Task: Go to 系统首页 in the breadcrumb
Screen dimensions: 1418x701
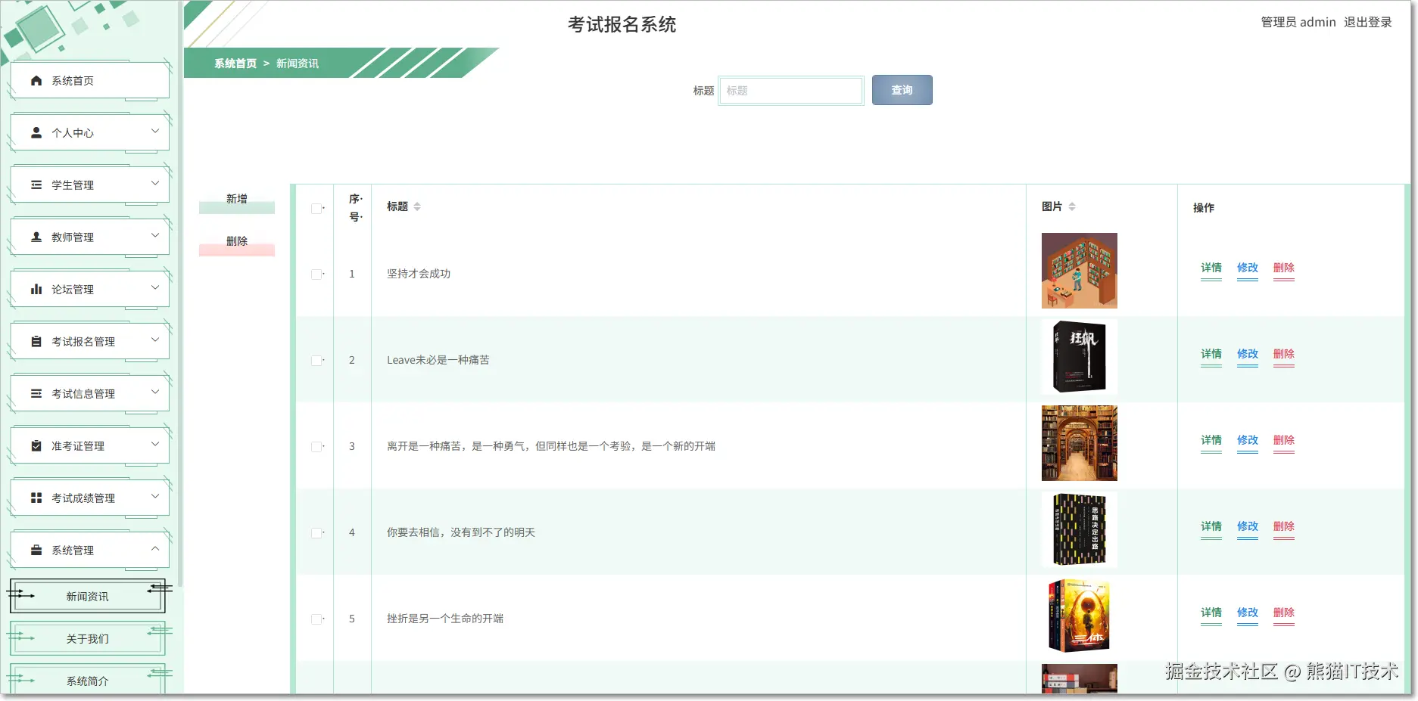Action: [235, 64]
